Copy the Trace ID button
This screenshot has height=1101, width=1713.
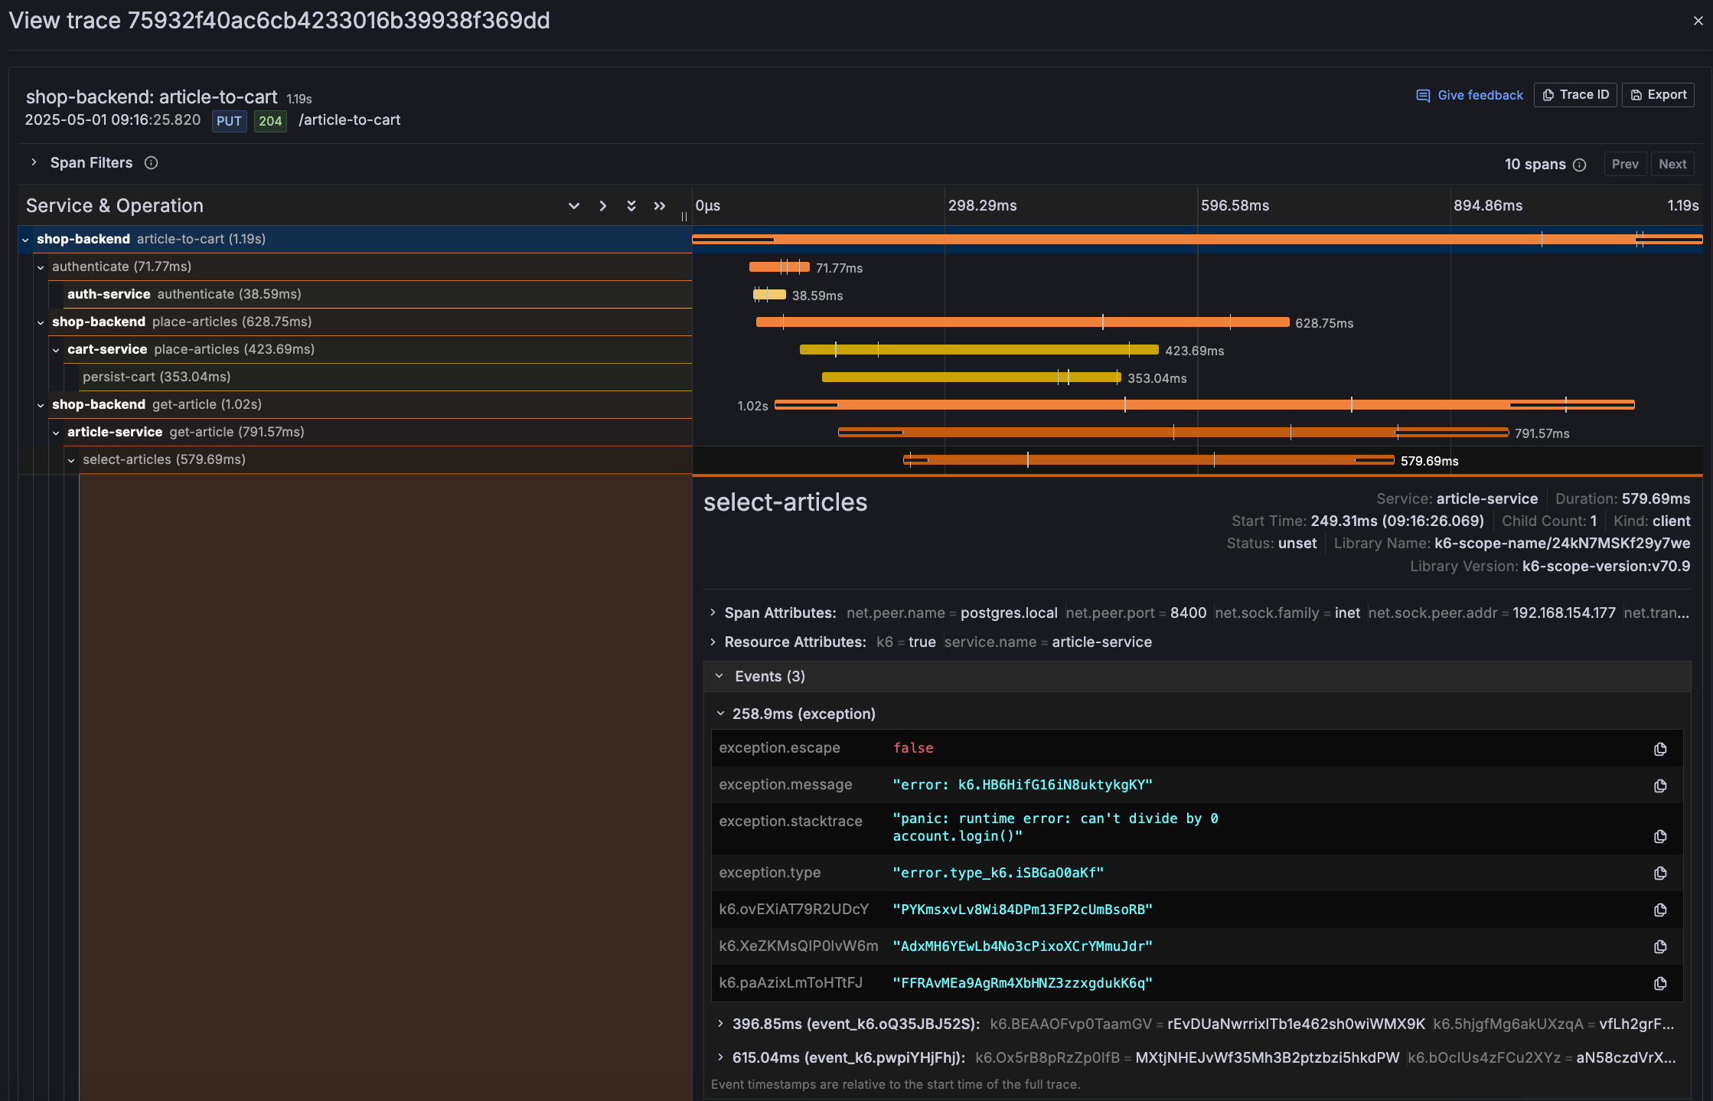[1575, 95]
